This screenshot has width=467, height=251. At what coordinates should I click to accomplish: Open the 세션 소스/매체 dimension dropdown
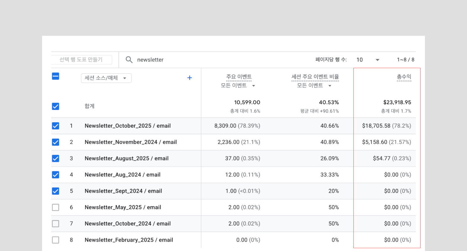point(106,78)
